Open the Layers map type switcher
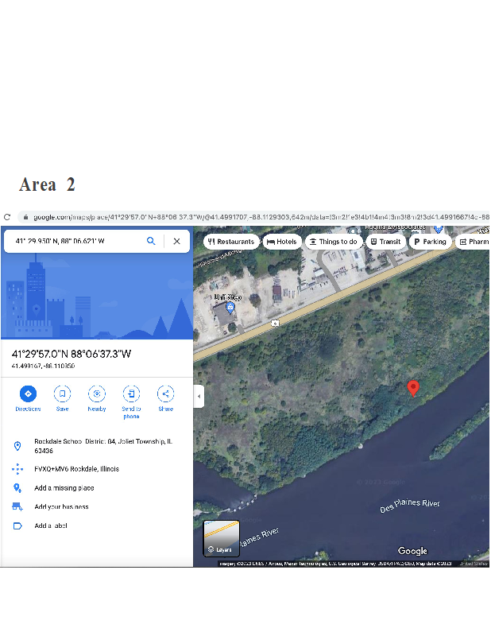 point(221,538)
